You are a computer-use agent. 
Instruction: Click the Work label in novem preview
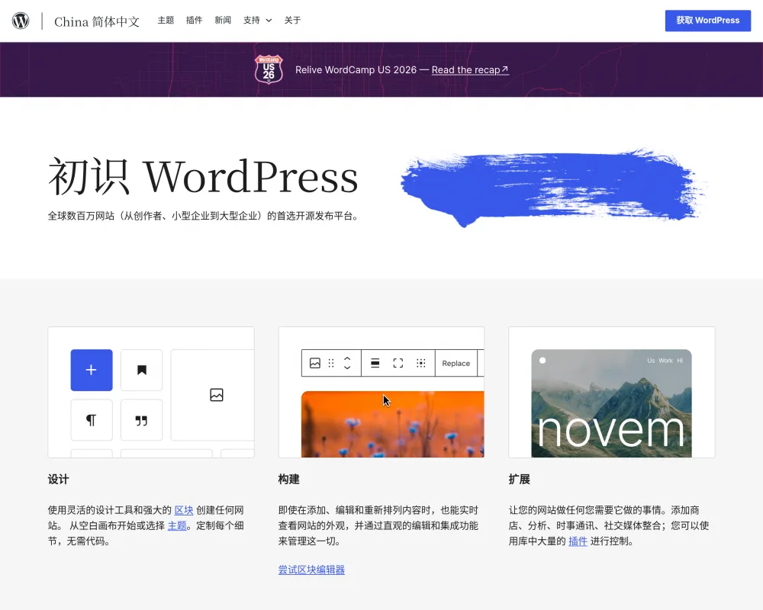point(665,361)
